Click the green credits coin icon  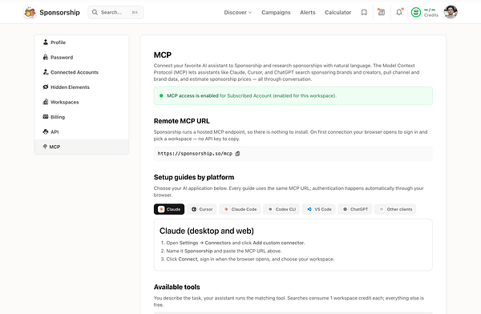tap(415, 12)
